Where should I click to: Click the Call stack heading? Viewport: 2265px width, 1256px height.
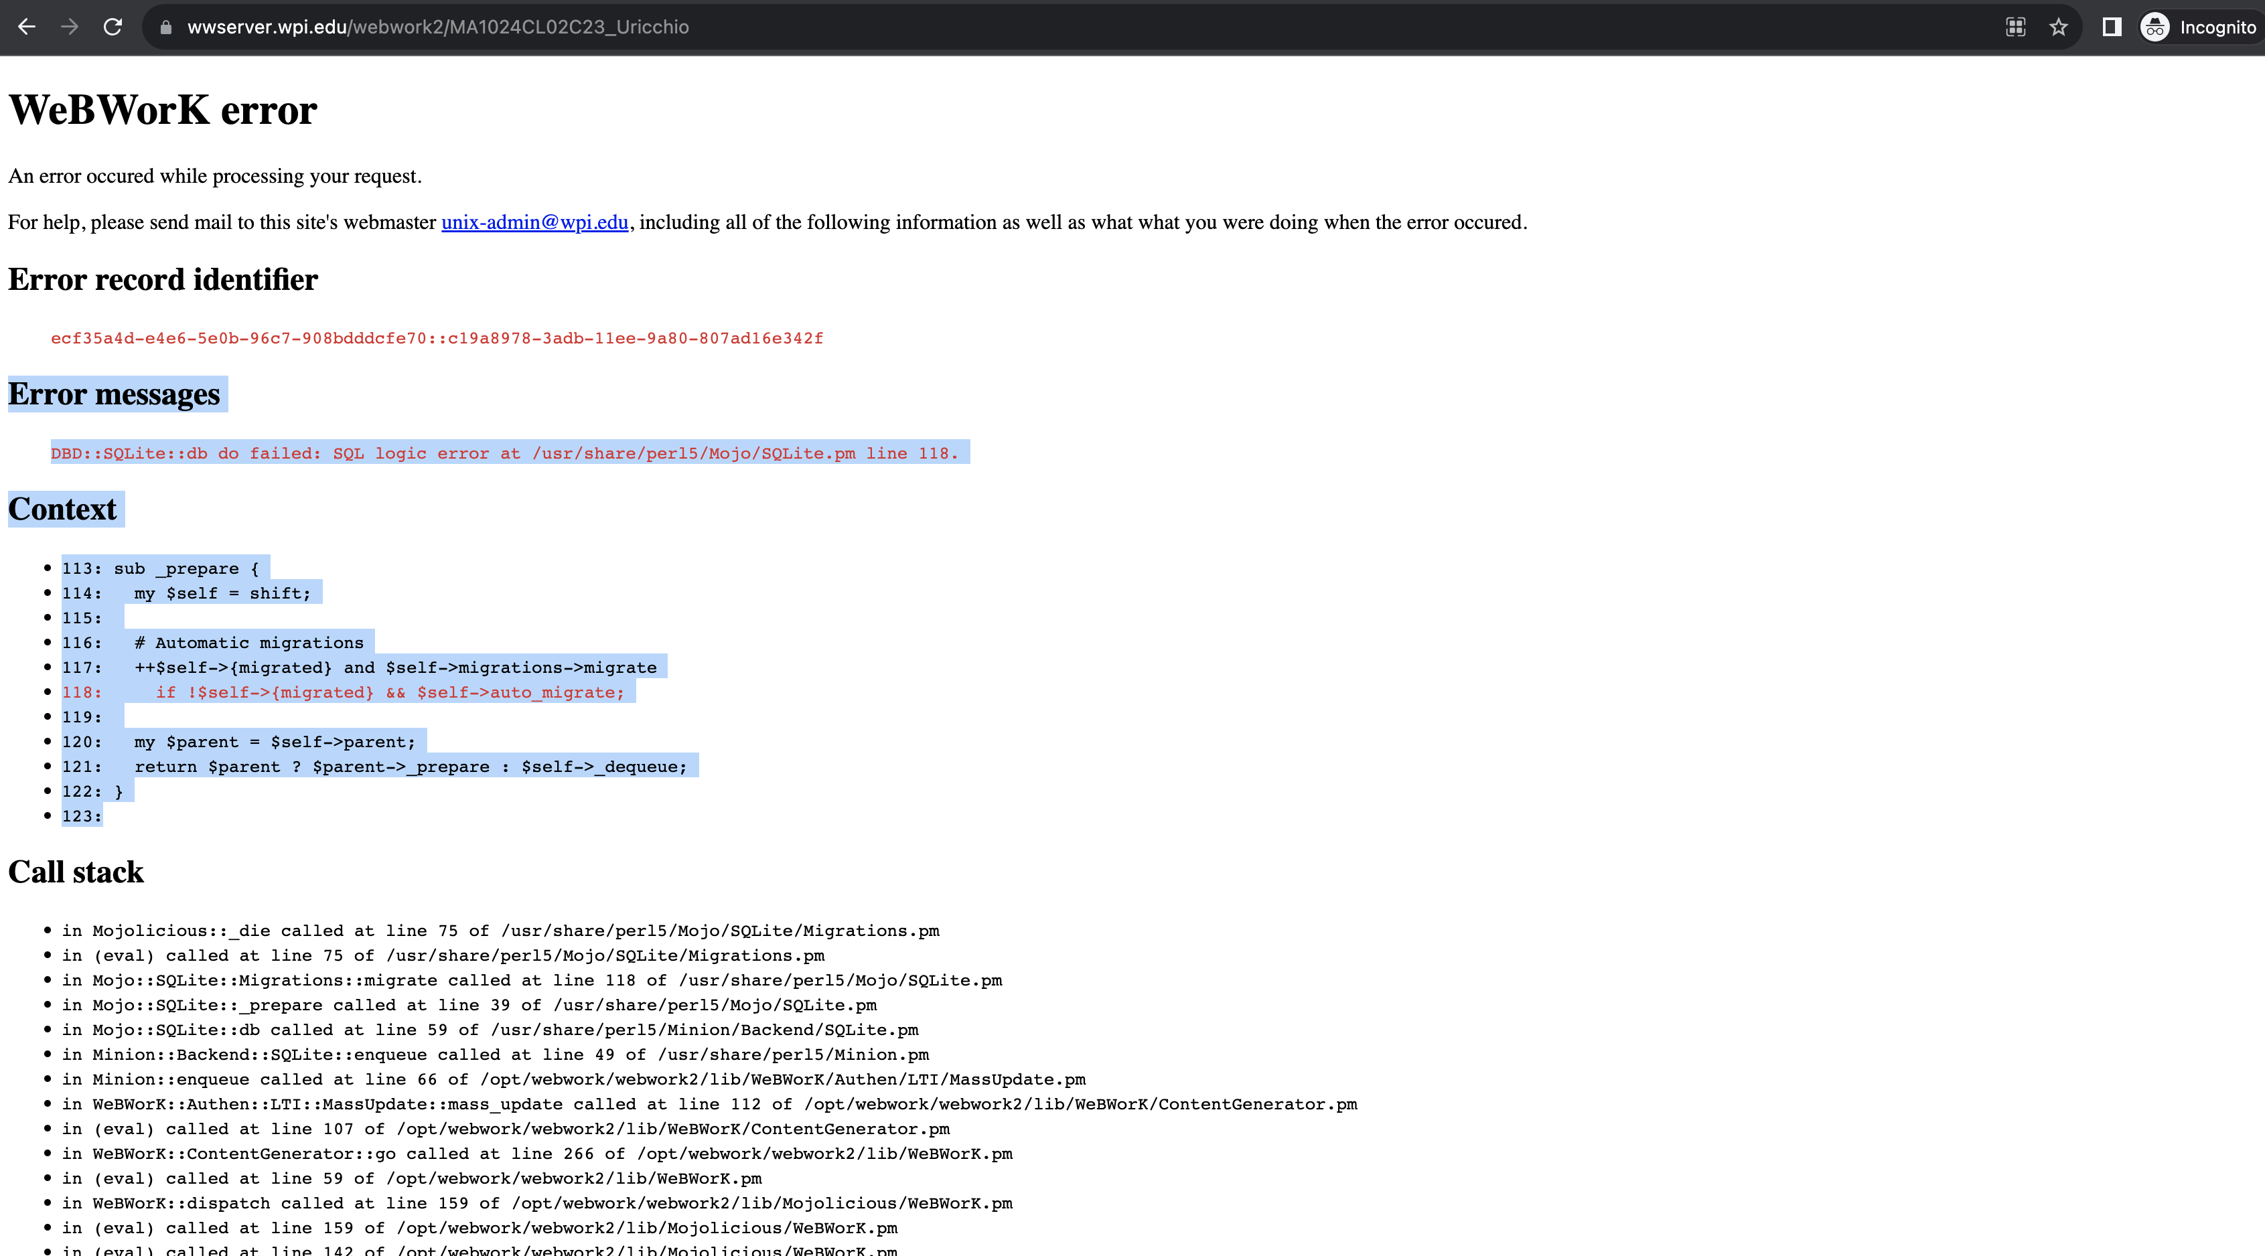[76, 872]
